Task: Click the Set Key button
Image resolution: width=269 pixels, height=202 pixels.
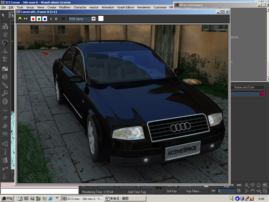Action: [172, 191]
